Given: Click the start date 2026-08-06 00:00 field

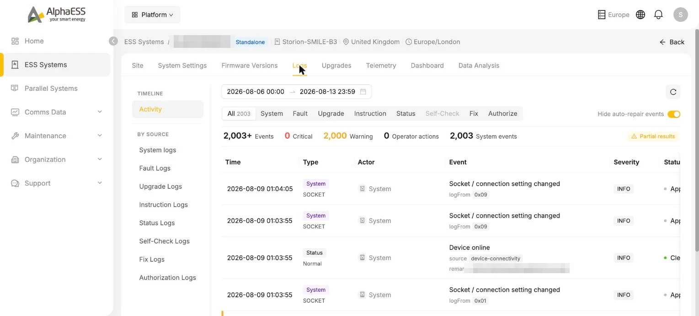Looking at the screenshot, I should click(256, 92).
